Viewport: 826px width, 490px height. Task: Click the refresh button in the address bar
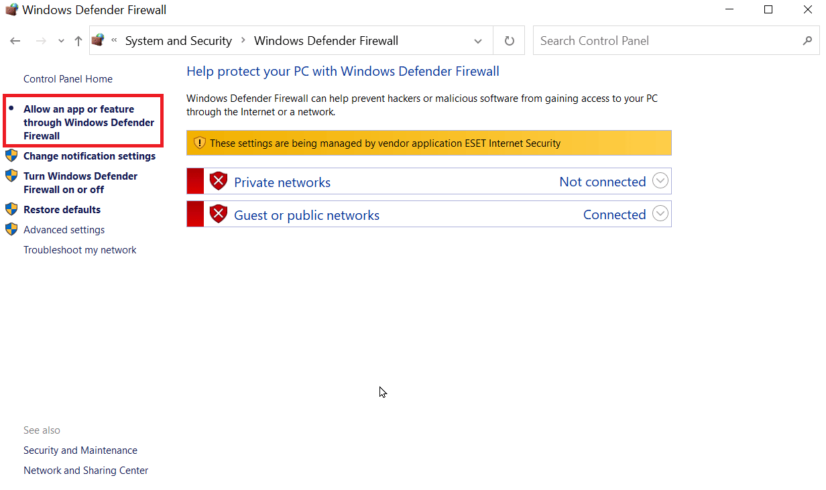508,40
